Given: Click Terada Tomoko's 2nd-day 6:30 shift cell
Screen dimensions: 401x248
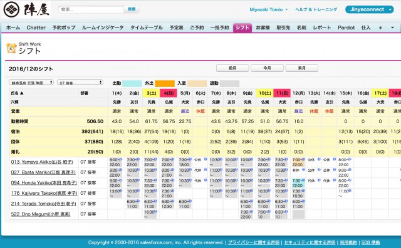Looking at the screenshot, I should pyautogui.click(x=133, y=204).
